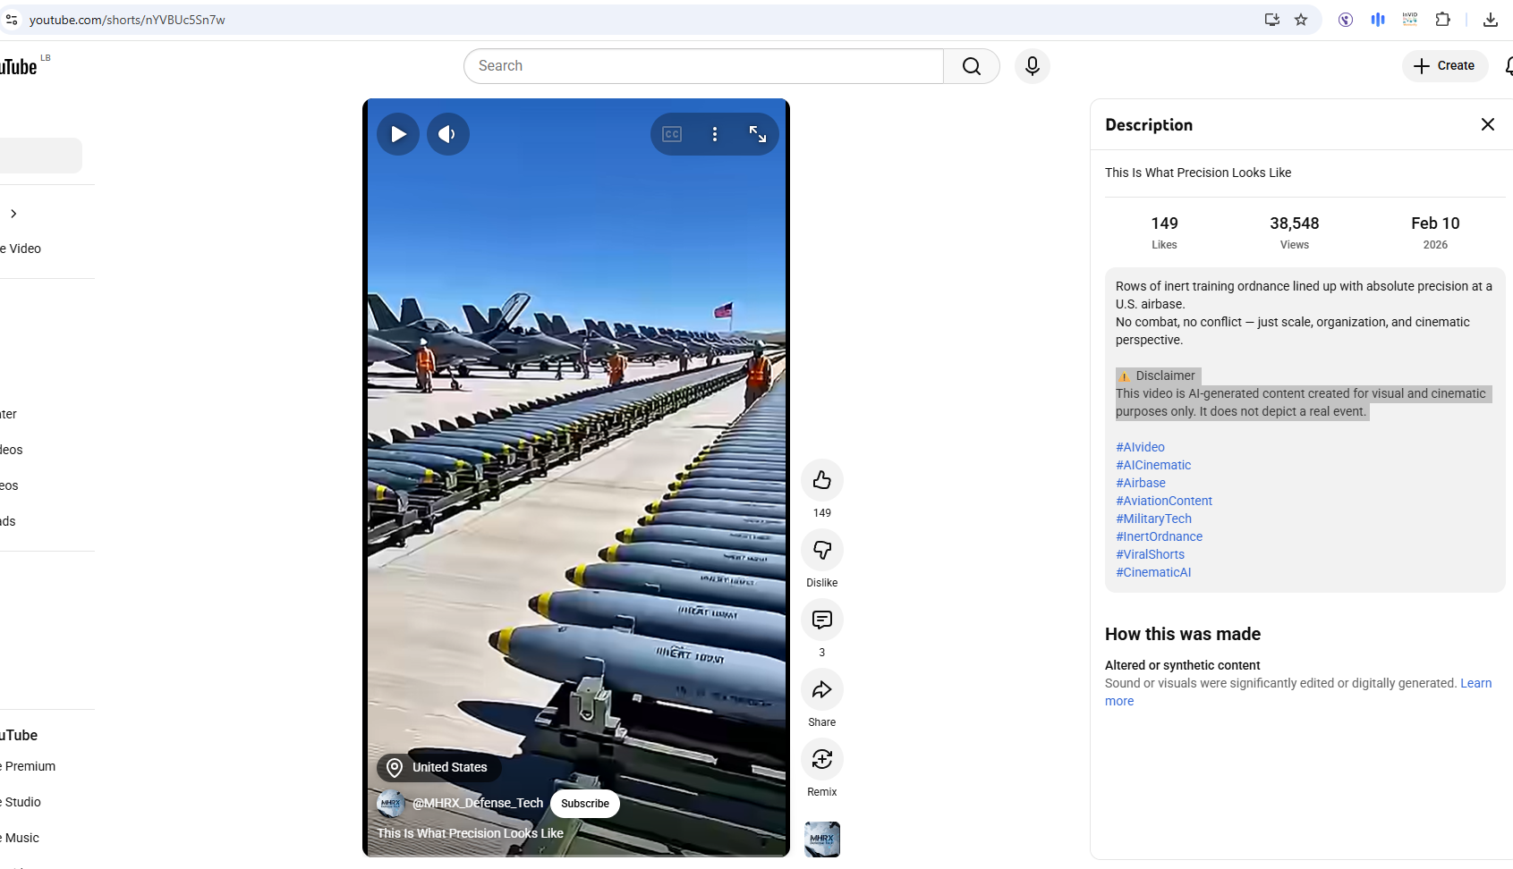Like the video

coord(821,480)
